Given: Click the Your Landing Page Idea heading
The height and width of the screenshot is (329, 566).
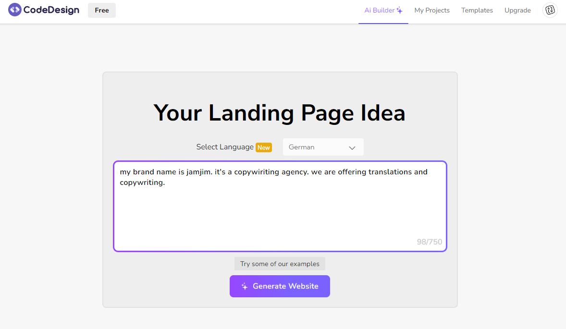Looking at the screenshot, I should [x=279, y=113].
